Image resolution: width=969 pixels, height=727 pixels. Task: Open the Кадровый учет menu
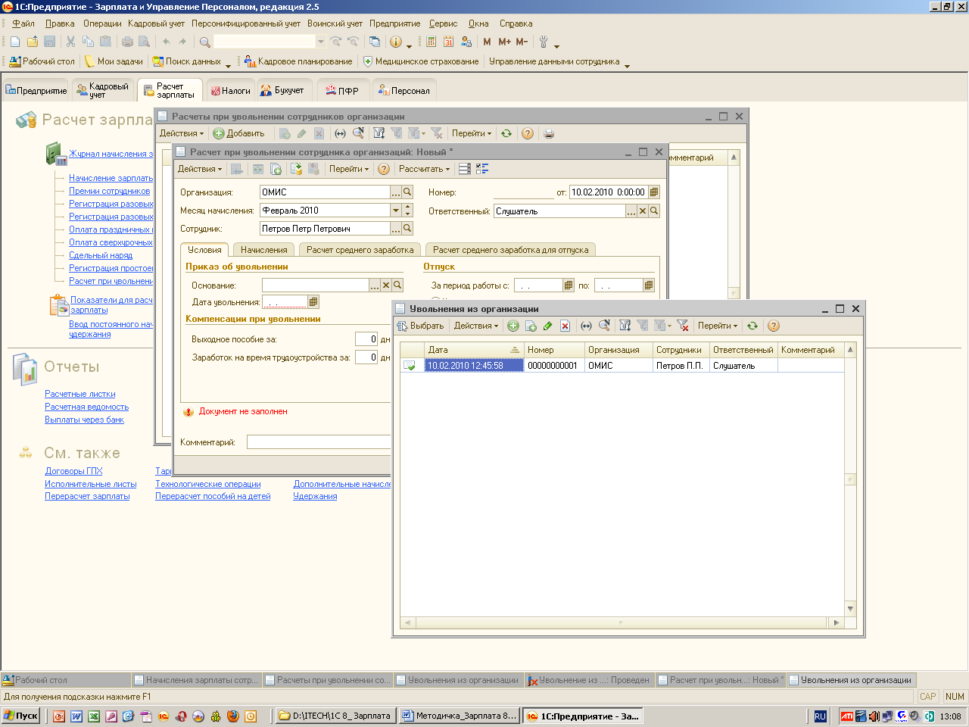(156, 23)
